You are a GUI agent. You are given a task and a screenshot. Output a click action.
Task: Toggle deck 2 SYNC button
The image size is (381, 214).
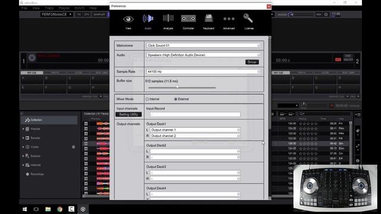click(348, 56)
